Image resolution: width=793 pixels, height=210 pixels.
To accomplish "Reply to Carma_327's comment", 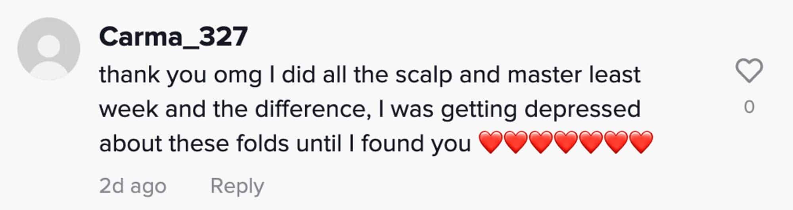I will click(237, 186).
